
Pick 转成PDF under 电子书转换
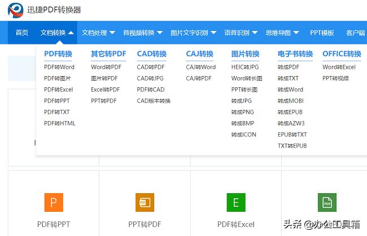pos(289,67)
